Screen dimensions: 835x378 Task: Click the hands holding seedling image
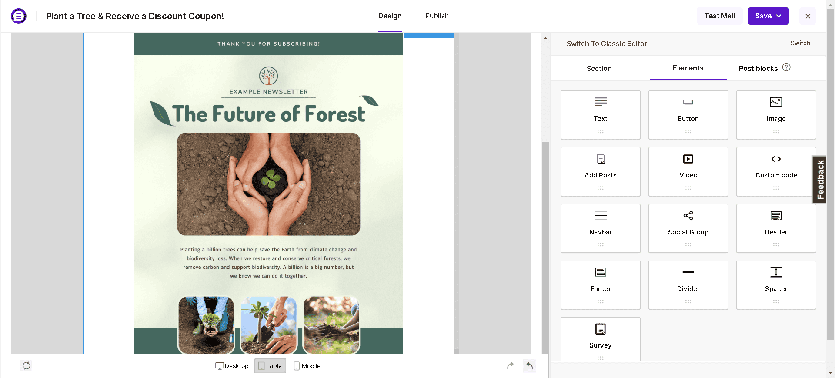pos(268,184)
